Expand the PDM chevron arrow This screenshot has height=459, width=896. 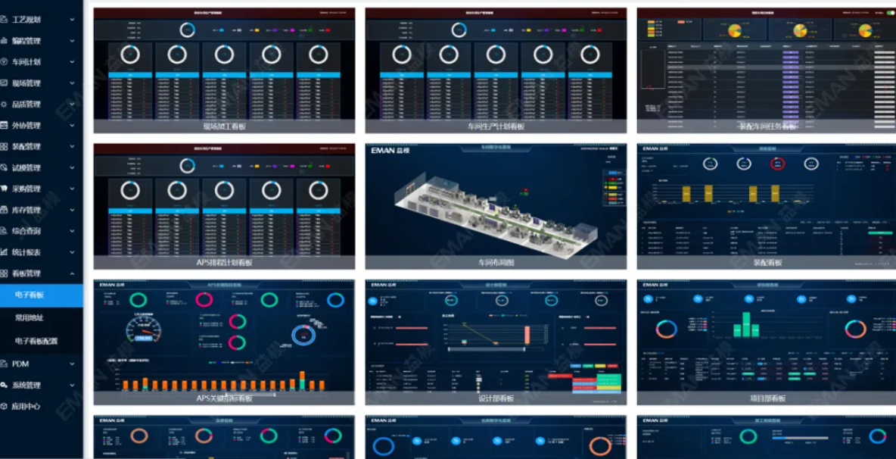[x=72, y=364]
